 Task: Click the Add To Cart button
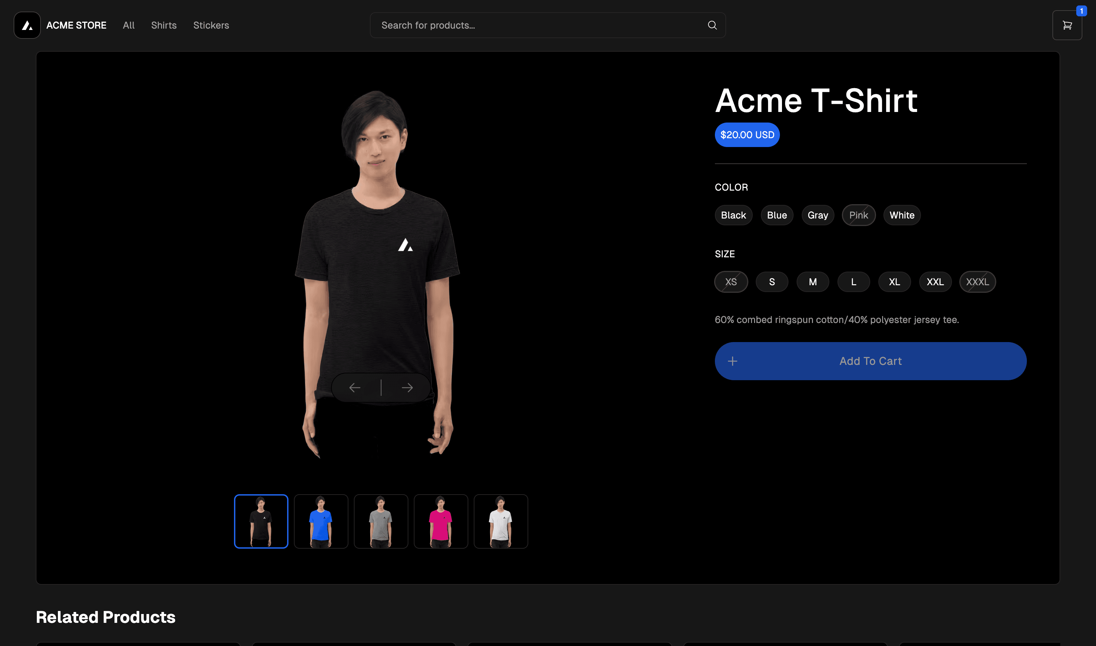(870, 361)
